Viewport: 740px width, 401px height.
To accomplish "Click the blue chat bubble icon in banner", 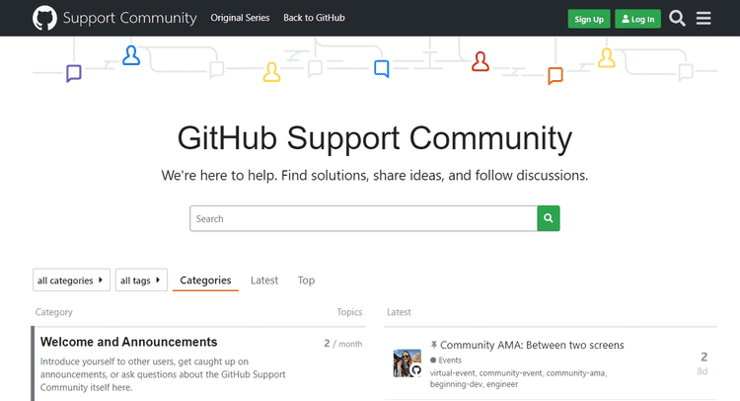I will click(x=382, y=68).
